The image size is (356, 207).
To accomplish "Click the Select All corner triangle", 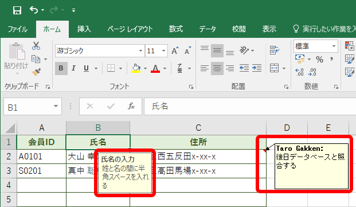I will click(x=10, y=128).
